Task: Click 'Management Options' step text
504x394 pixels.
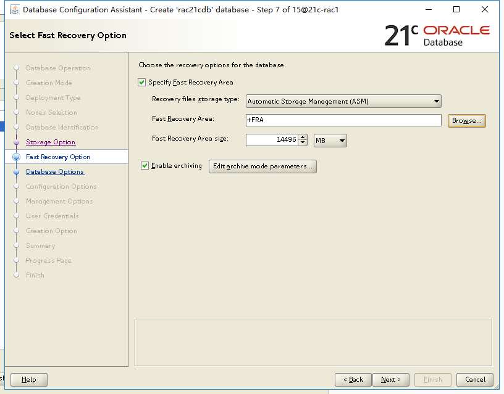Action: coord(59,201)
